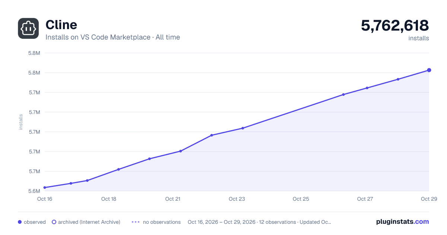The width and height of the screenshot is (447, 235).
Task: Click the hollow 'archived' legend circle
Action: [54, 222]
